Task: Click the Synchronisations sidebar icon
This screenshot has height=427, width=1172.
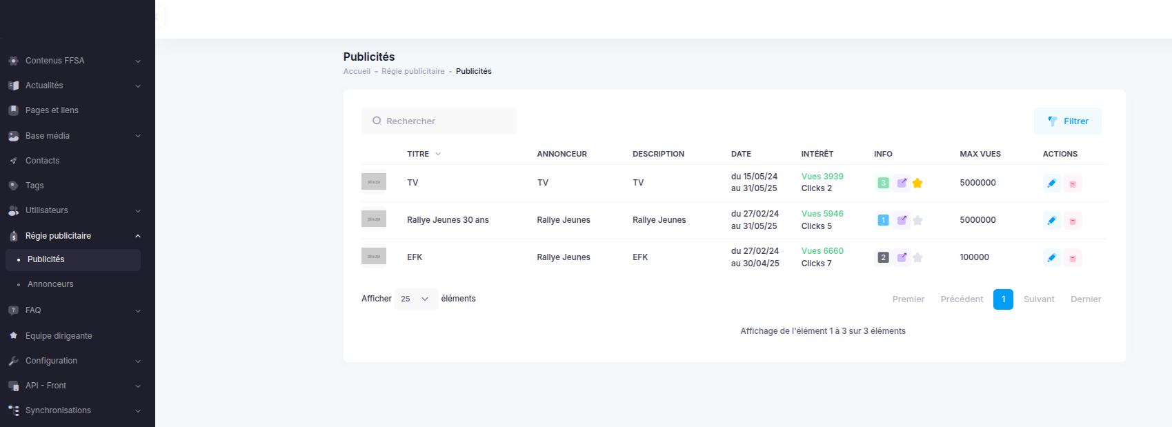Action: [x=13, y=410]
